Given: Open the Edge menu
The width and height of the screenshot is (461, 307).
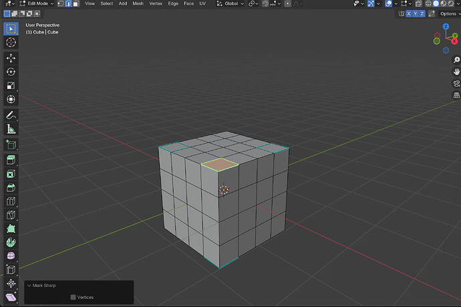Looking at the screenshot, I should [173, 3].
